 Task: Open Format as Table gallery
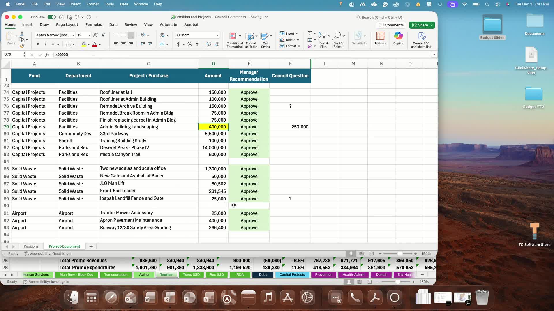point(250,36)
